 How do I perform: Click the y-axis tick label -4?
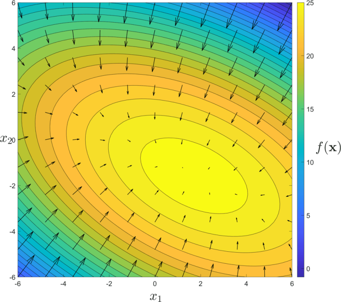point(12,232)
